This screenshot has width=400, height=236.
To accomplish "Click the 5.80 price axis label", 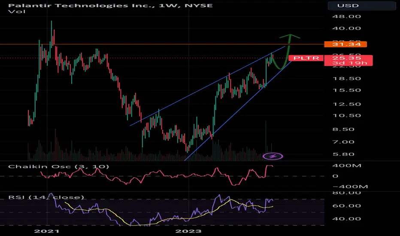I will coord(343,154).
